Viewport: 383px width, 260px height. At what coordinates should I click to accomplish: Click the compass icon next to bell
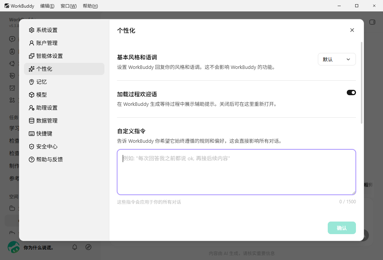click(x=88, y=247)
